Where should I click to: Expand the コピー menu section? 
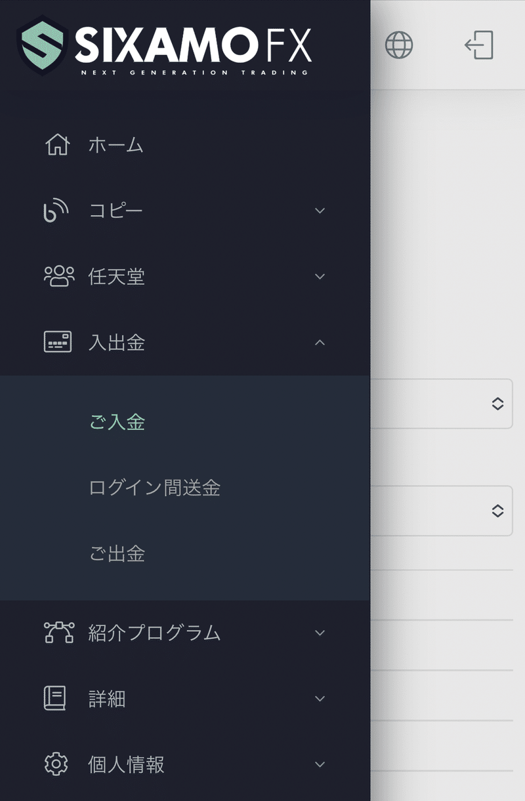[320, 210]
